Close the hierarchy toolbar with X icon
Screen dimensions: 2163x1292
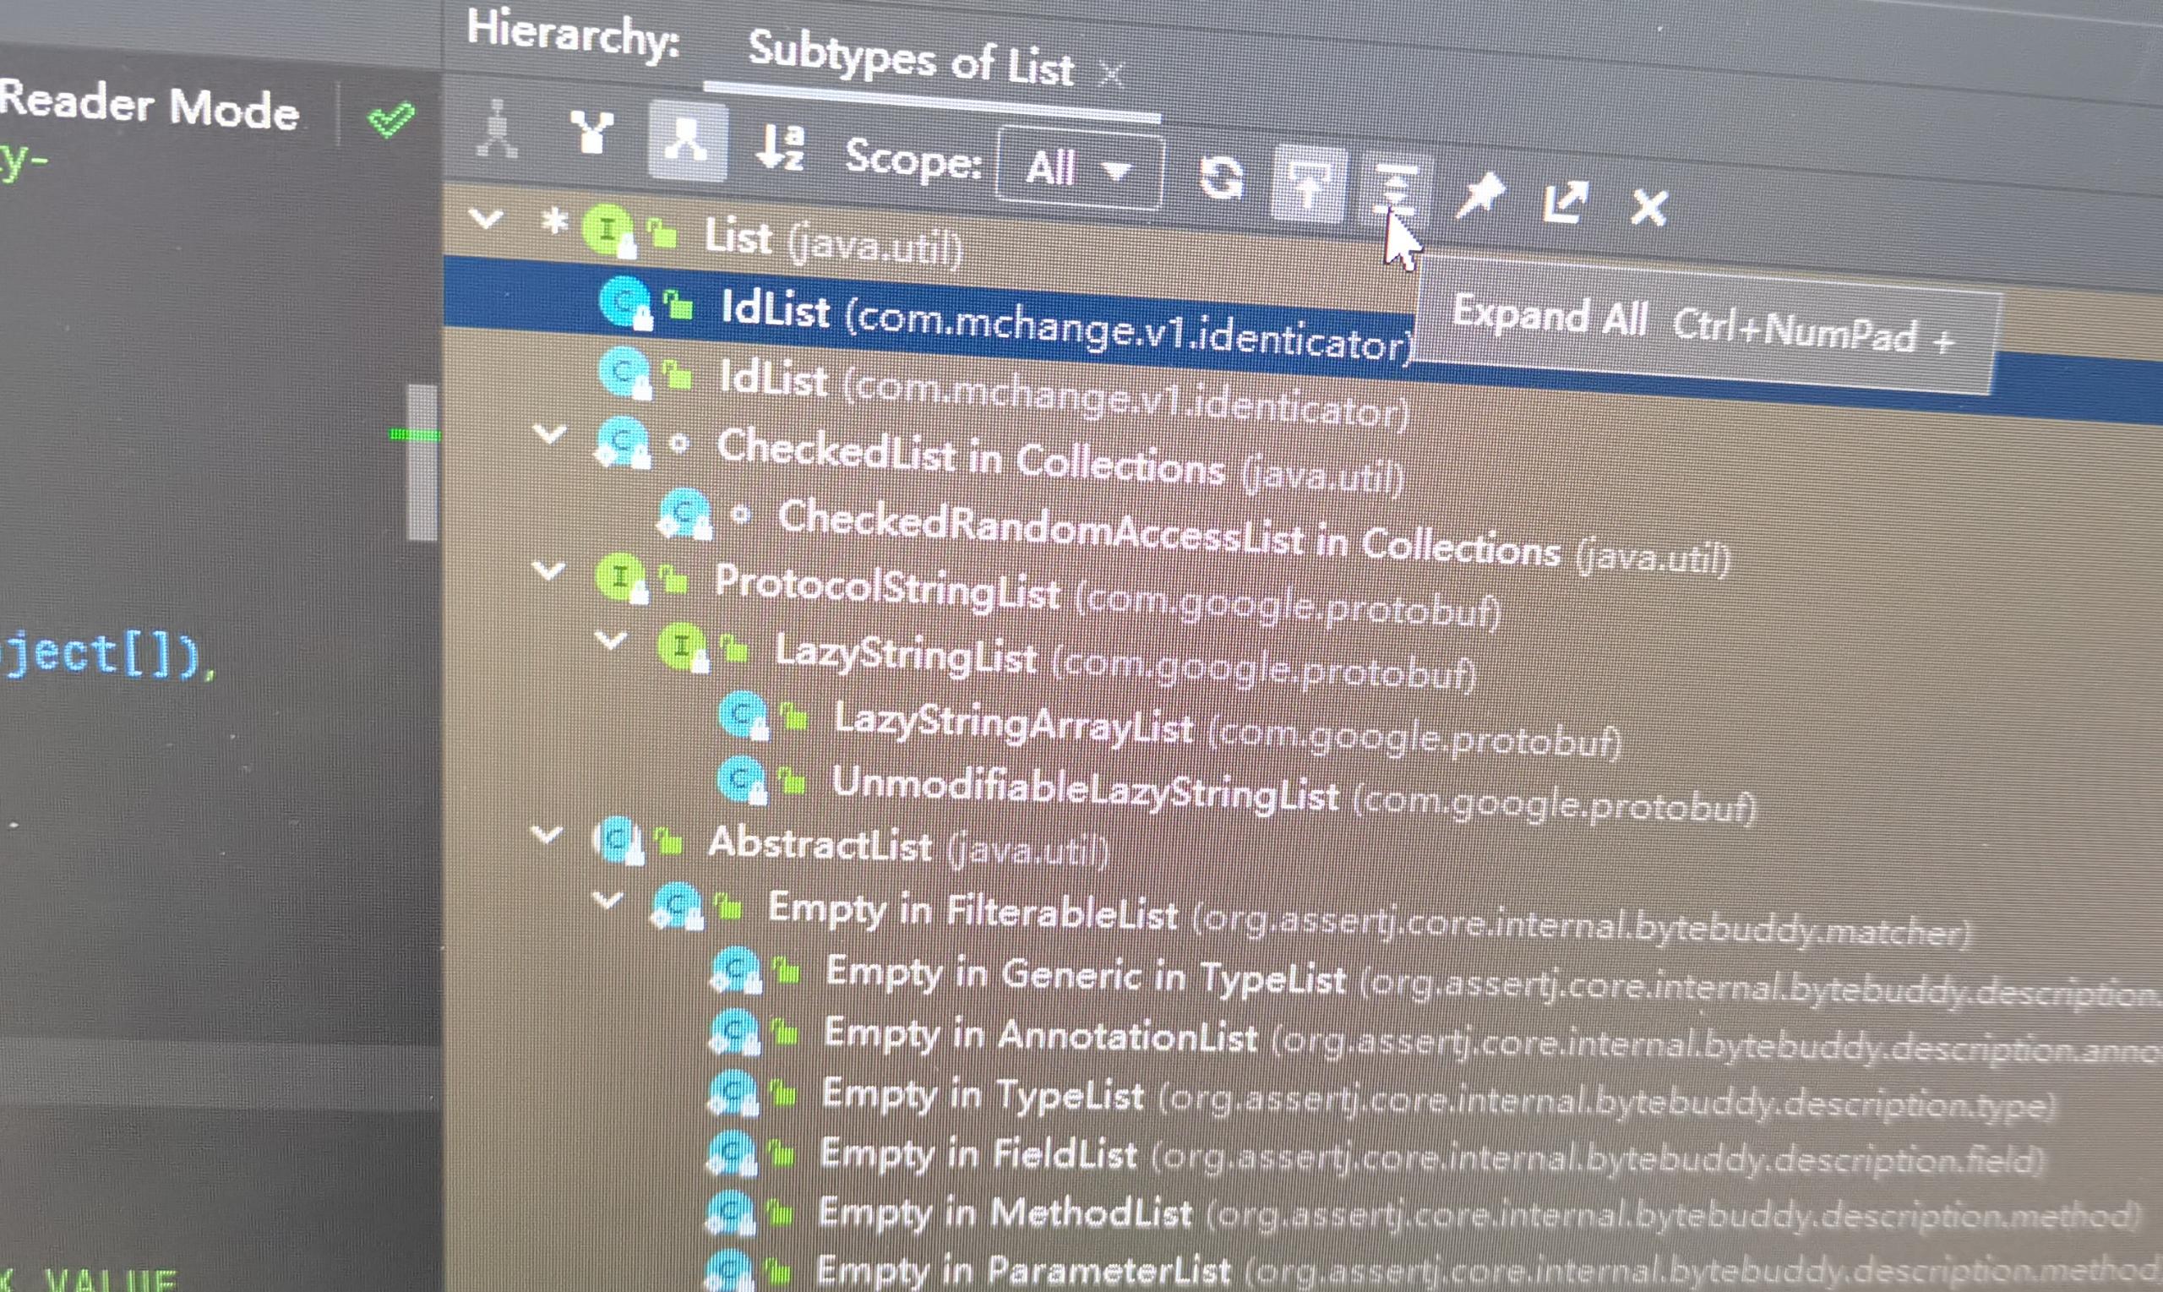[x=1648, y=208]
